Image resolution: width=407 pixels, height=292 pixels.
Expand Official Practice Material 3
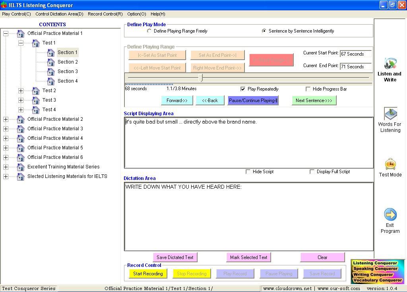pyautogui.click(x=6, y=128)
